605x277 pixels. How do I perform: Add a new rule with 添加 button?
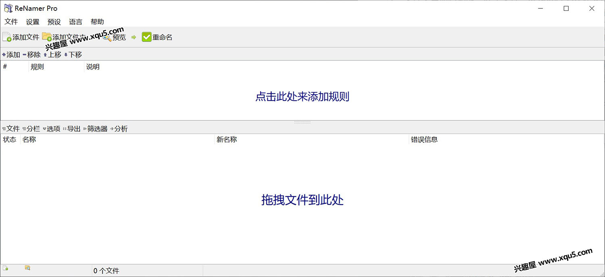point(11,55)
